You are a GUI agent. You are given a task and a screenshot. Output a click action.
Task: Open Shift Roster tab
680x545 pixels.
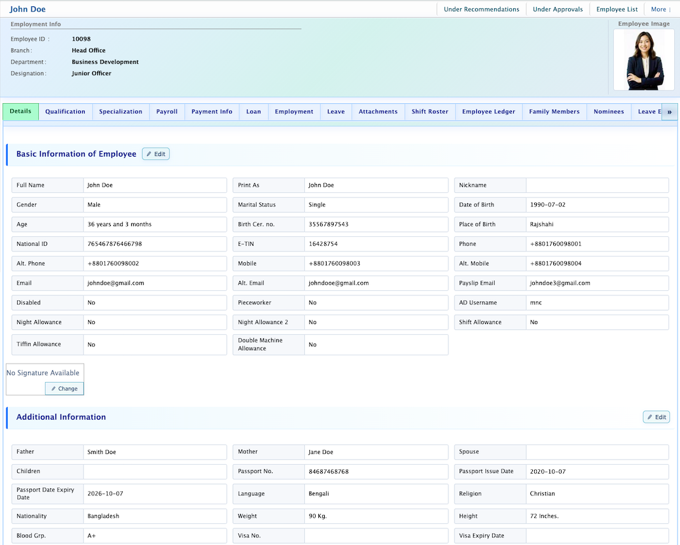[430, 111]
